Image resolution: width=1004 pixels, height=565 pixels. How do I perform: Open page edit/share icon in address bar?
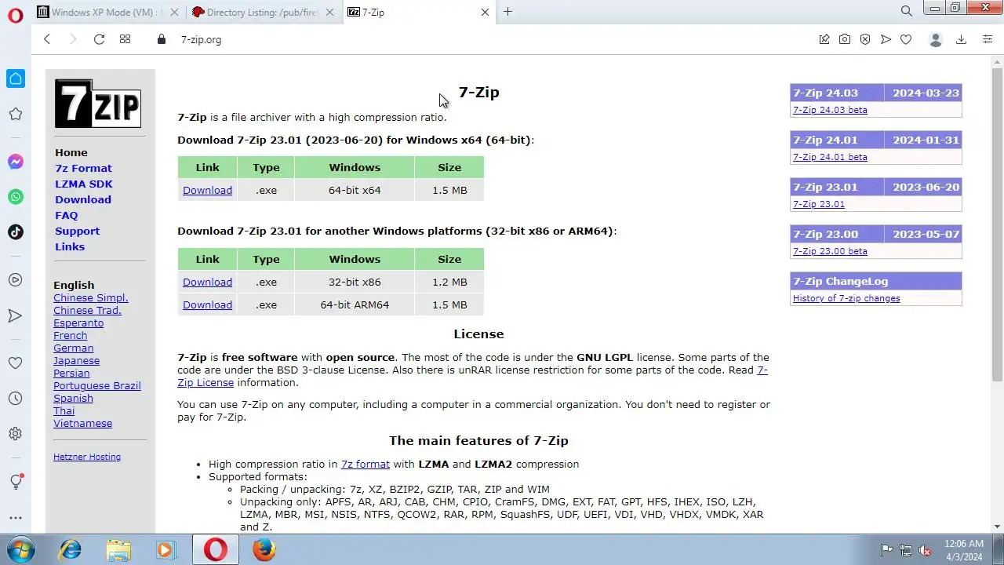(x=824, y=39)
